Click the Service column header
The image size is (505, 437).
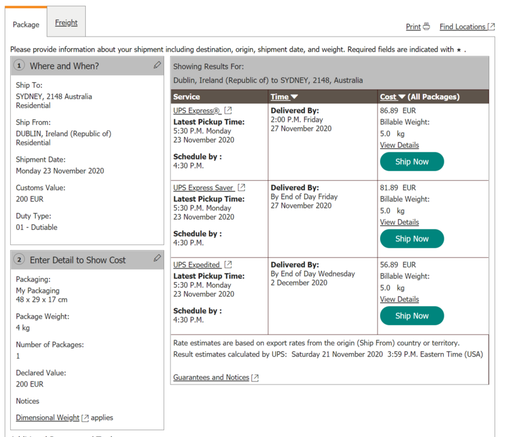[186, 97]
